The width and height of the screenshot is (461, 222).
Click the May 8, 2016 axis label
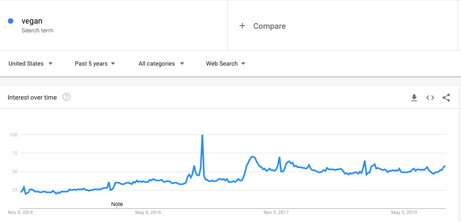click(148, 212)
